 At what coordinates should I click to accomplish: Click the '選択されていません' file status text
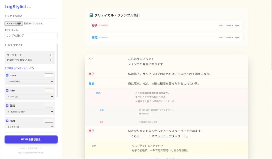(x=33, y=23)
